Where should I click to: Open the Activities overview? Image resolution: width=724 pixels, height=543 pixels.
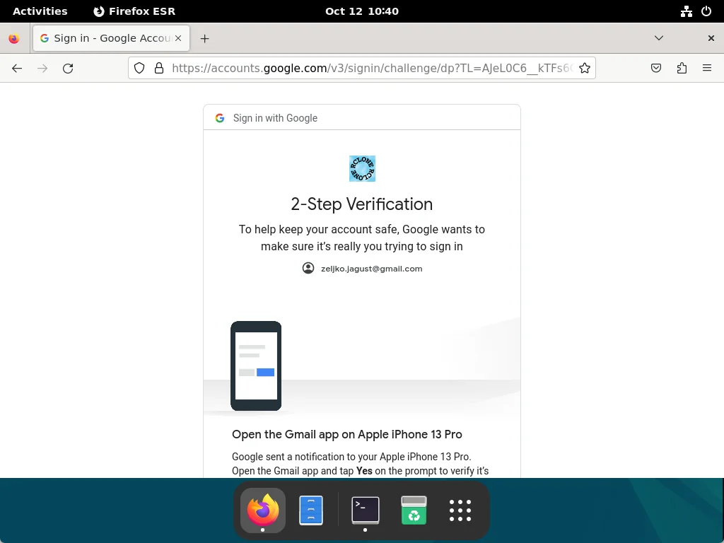coord(40,11)
